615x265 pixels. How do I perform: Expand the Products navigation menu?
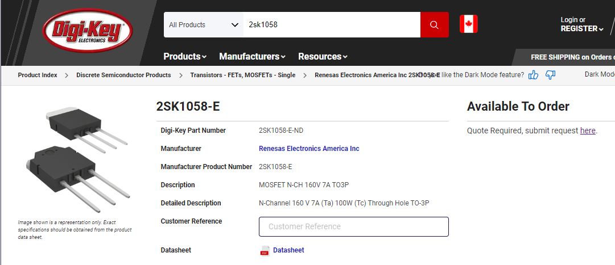(185, 56)
